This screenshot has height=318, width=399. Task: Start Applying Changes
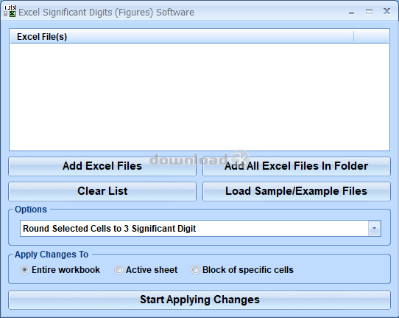coord(199,300)
